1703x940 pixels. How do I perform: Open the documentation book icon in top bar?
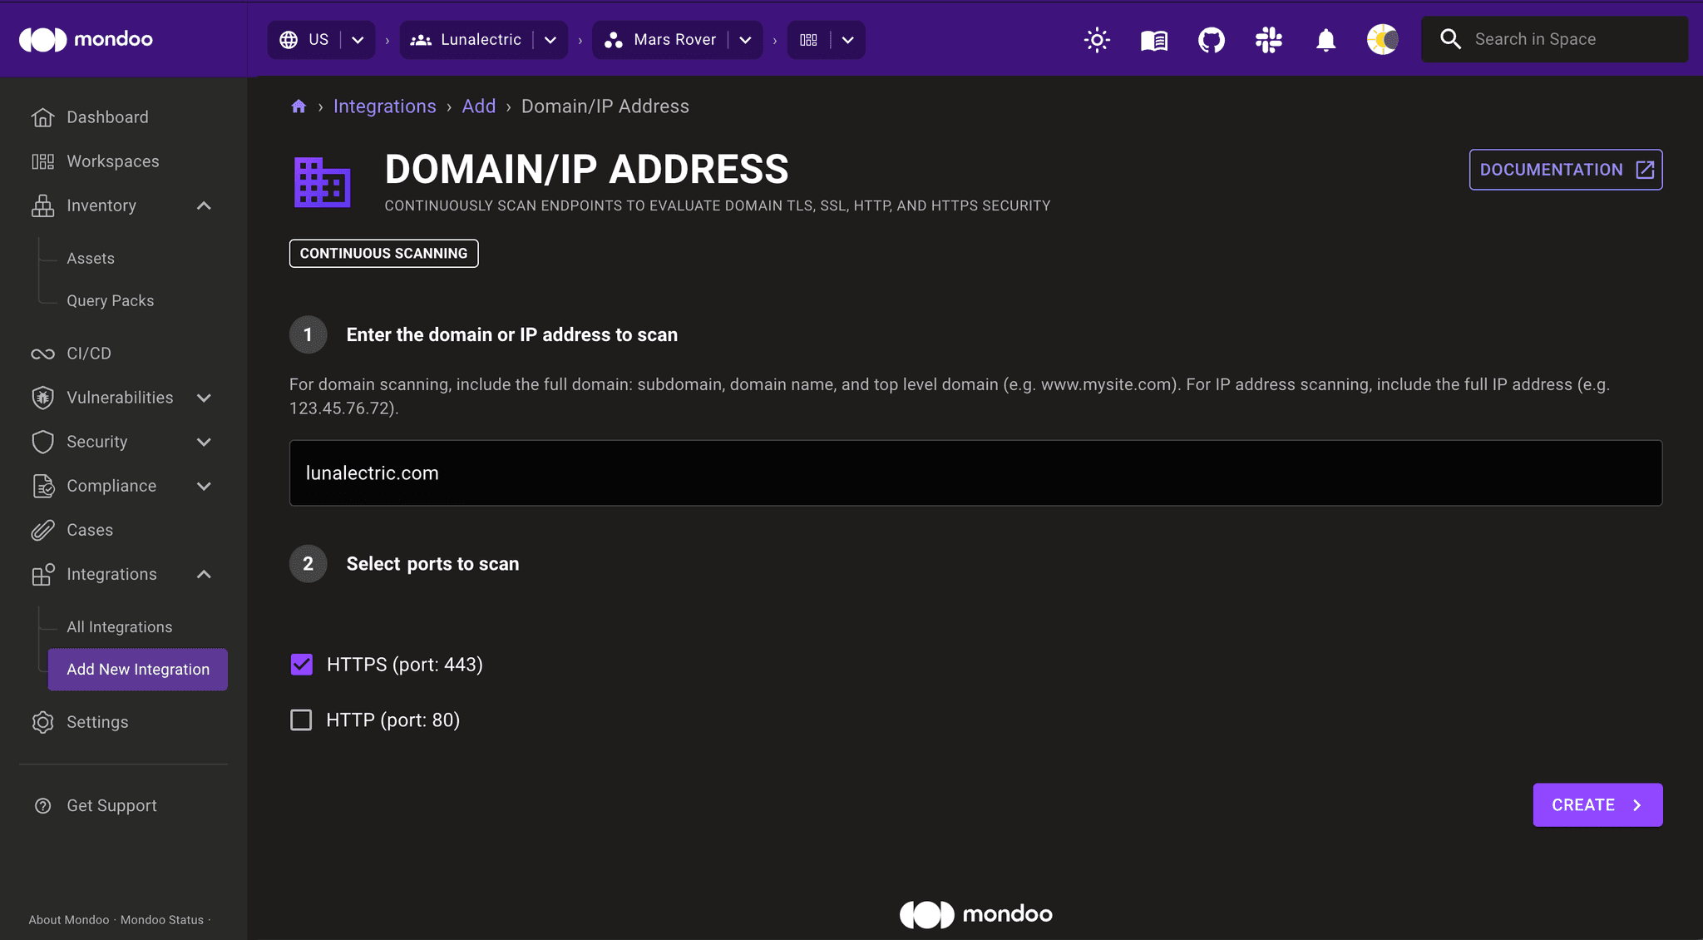coord(1153,39)
